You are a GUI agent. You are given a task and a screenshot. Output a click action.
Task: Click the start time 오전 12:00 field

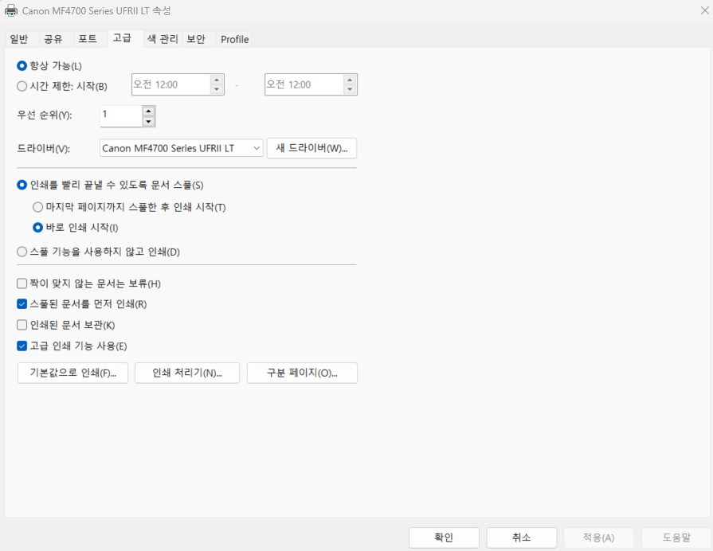pos(171,84)
